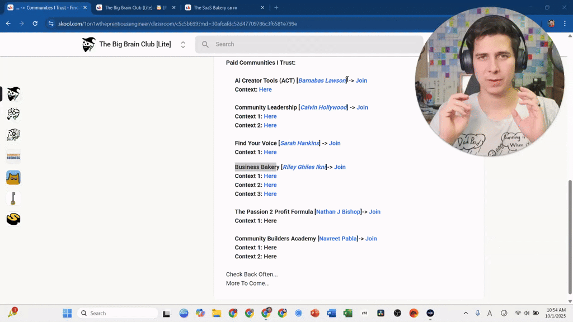The width and height of the screenshot is (573, 322).
Task: Open Barnabas Lawson profile link
Action: click(322, 80)
